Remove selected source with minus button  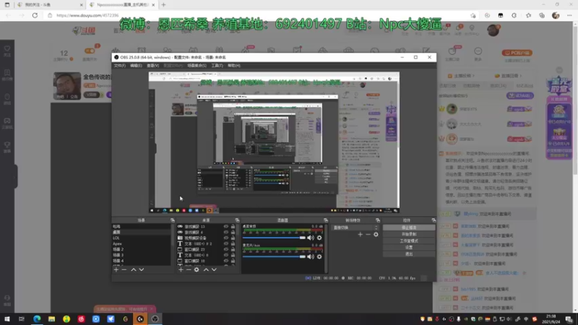(x=189, y=269)
